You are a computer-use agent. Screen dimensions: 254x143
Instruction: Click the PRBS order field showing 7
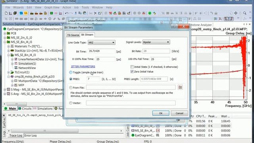[94, 79]
